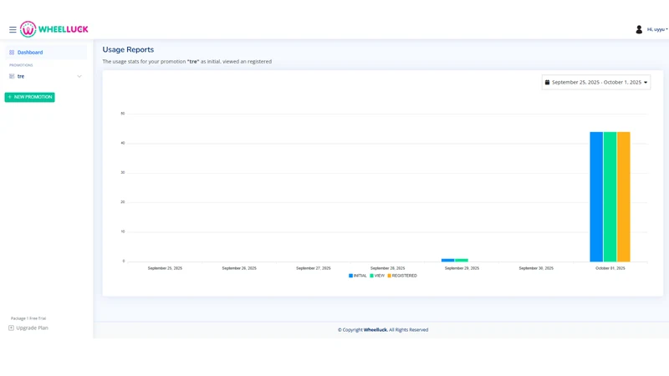
Task: Click the green VIEW legend swatch
Action: [371, 276]
